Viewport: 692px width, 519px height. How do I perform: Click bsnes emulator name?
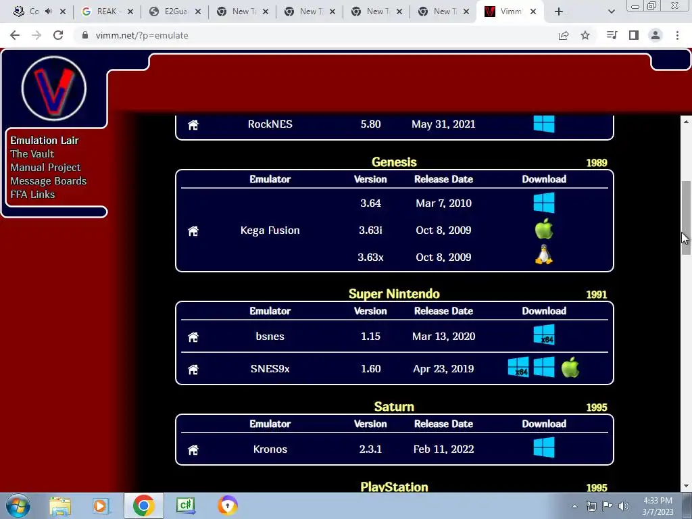pyautogui.click(x=270, y=337)
